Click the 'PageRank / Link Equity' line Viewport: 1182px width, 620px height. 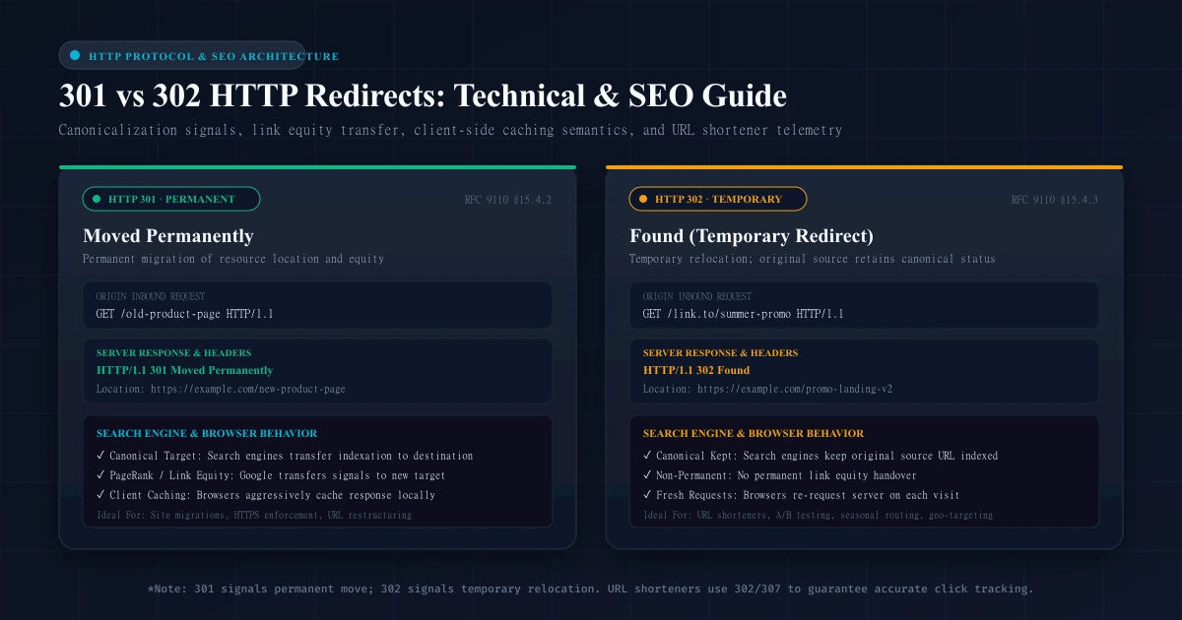[x=270, y=475]
